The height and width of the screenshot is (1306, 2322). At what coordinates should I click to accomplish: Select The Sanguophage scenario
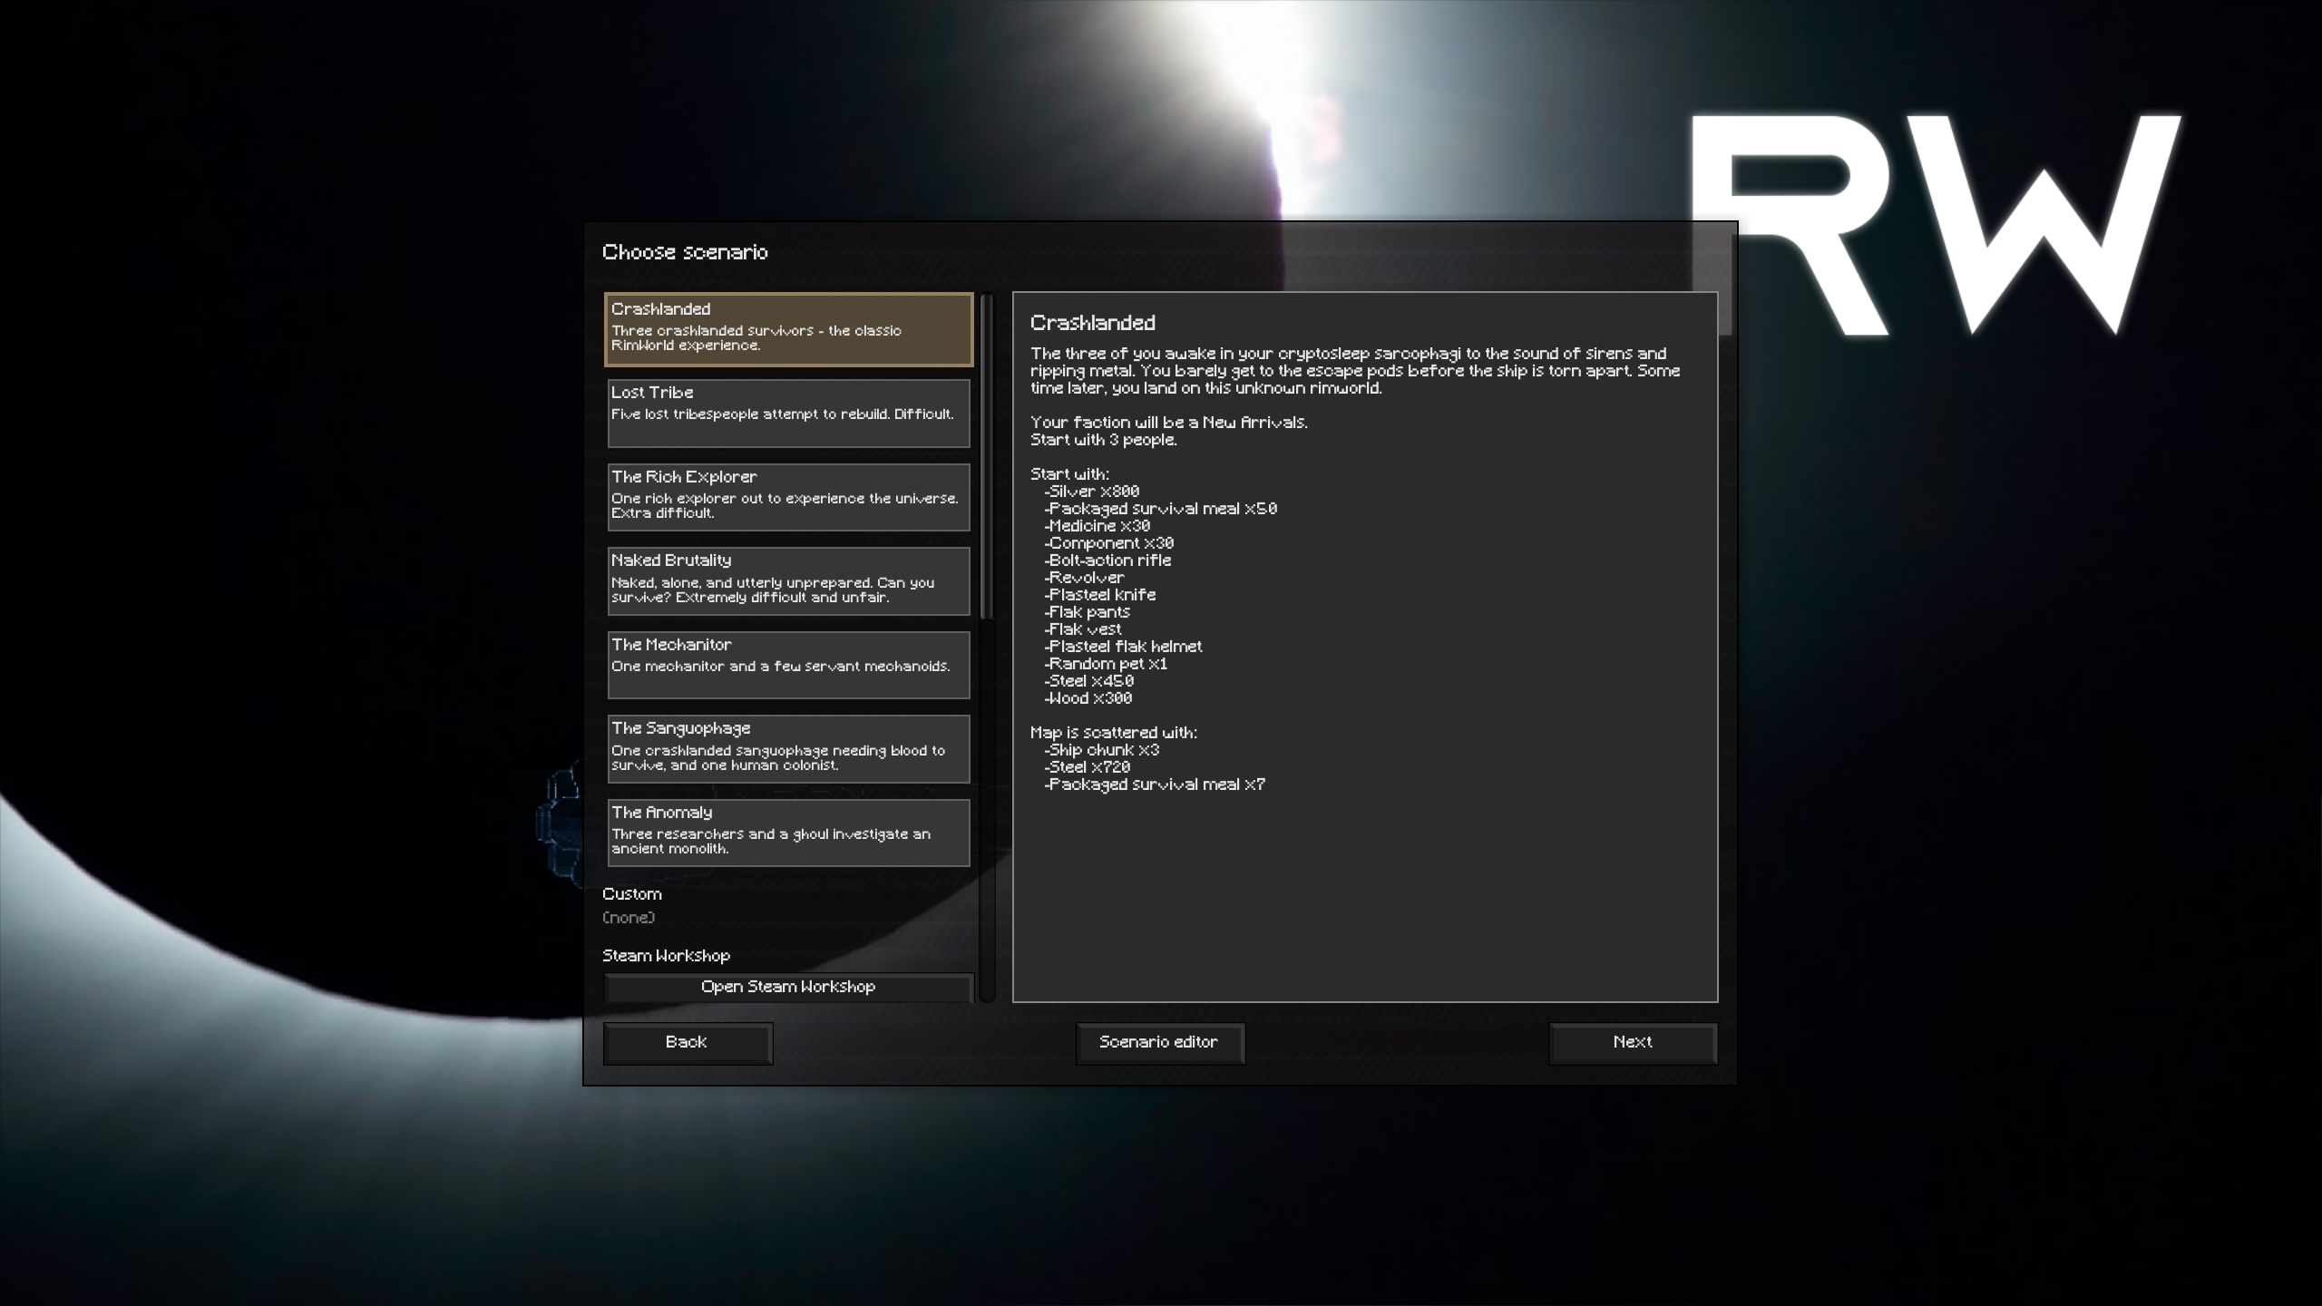click(x=788, y=749)
